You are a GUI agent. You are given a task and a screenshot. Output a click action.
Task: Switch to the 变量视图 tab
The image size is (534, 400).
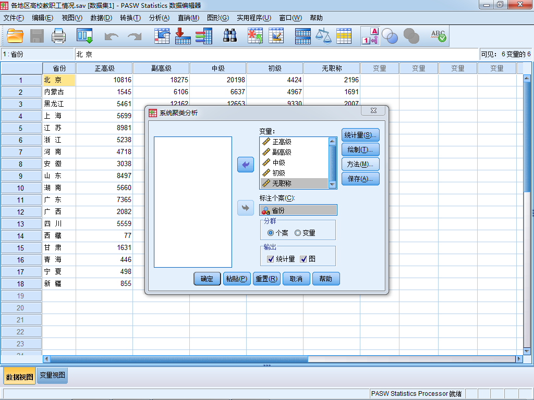click(x=52, y=375)
